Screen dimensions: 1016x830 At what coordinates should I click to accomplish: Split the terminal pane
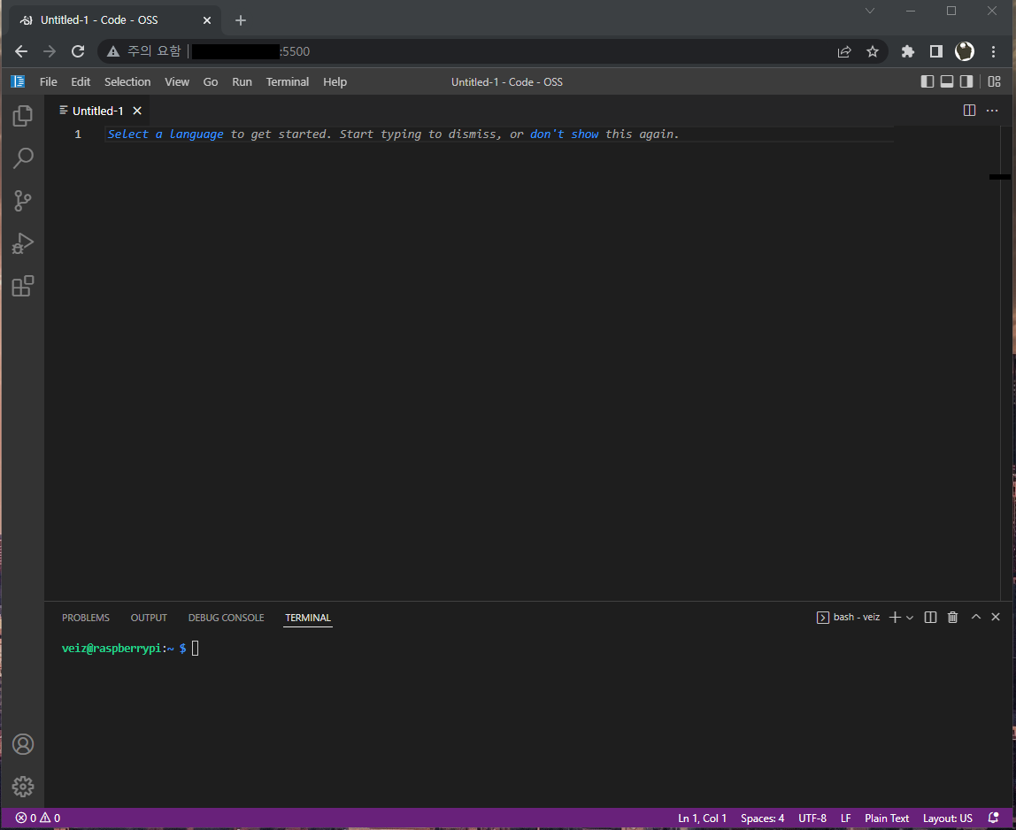pos(930,618)
